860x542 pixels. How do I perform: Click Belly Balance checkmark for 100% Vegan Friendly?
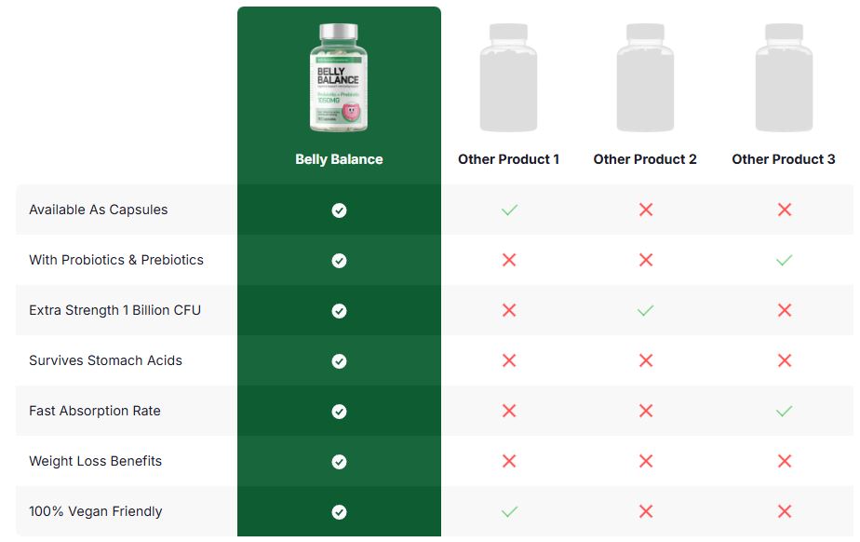(x=339, y=512)
